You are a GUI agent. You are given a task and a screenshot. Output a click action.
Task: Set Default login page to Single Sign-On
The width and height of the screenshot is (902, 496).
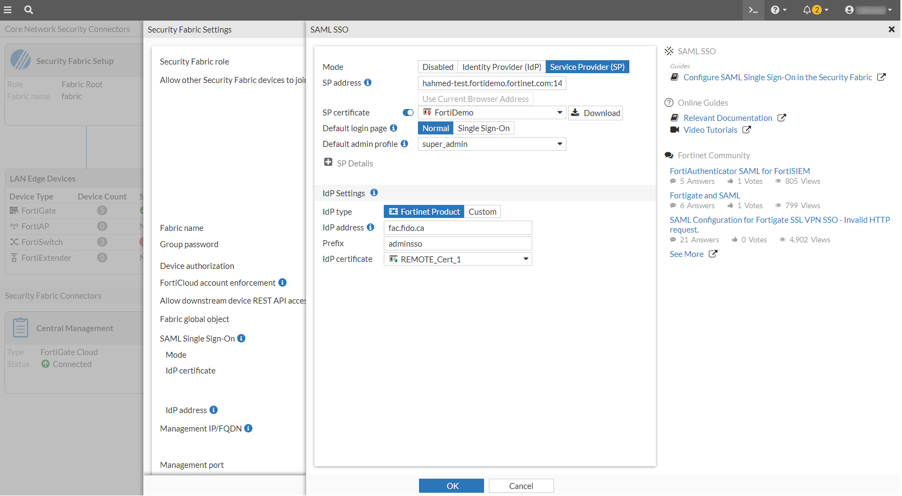pyautogui.click(x=484, y=128)
